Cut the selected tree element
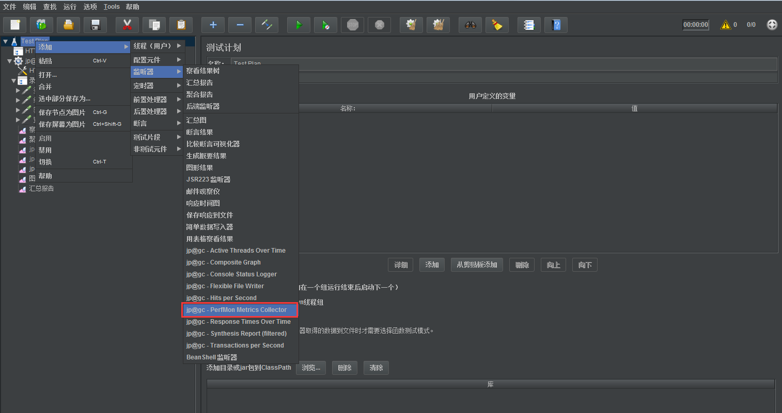 127,24
